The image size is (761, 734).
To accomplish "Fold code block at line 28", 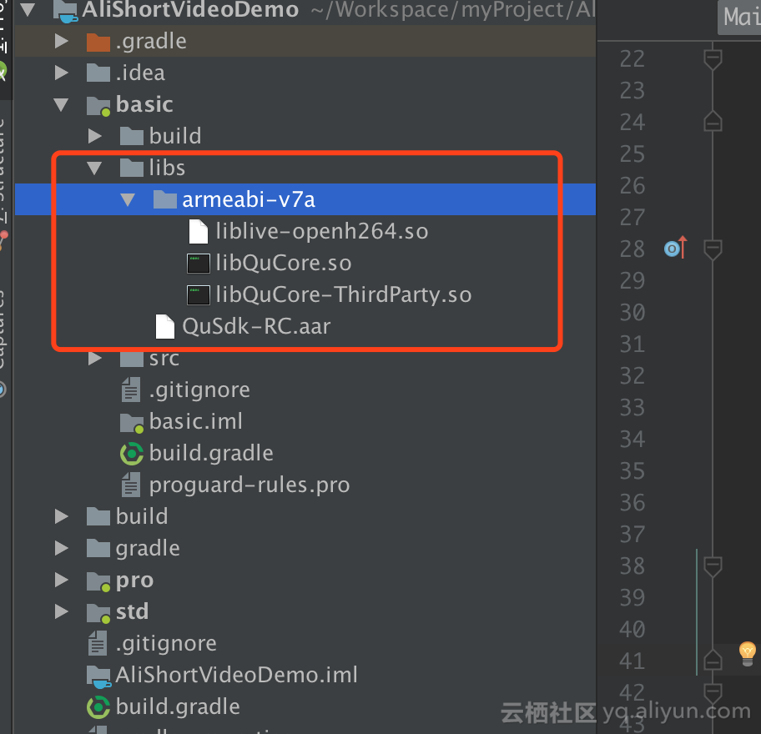I will coord(713,249).
